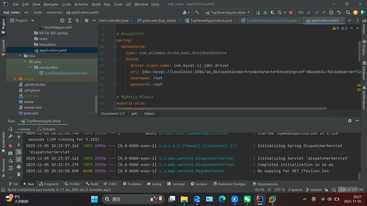The height and width of the screenshot is (206, 367).
Task: Toggle scroll to end in console
Action: coord(19,159)
